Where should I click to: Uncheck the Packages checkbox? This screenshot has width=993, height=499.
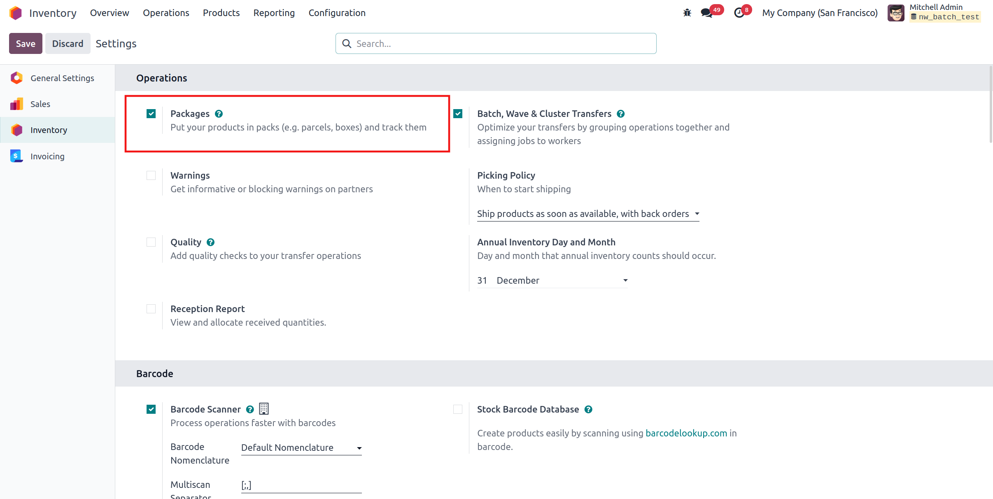(151, 114)
